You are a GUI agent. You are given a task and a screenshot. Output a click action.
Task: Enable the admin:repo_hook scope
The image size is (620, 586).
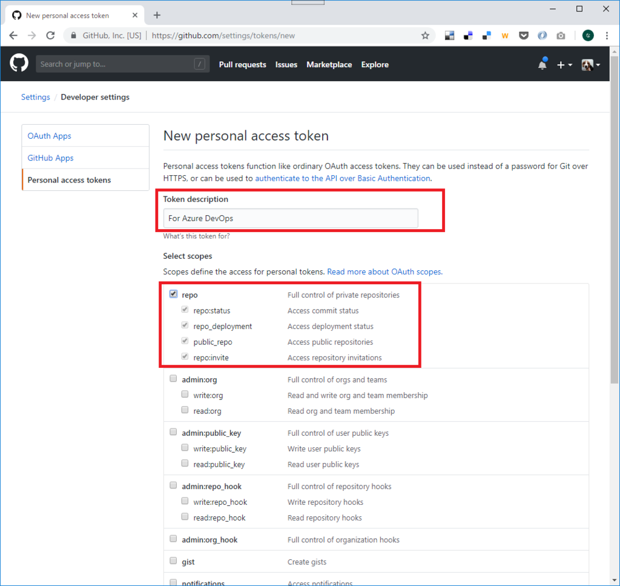(x=173, y=485)
